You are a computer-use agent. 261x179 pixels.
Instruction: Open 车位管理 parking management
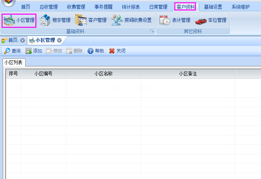[211, 20]
